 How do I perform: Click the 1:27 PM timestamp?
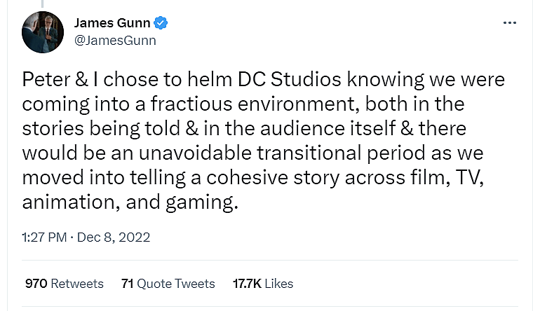43,237
